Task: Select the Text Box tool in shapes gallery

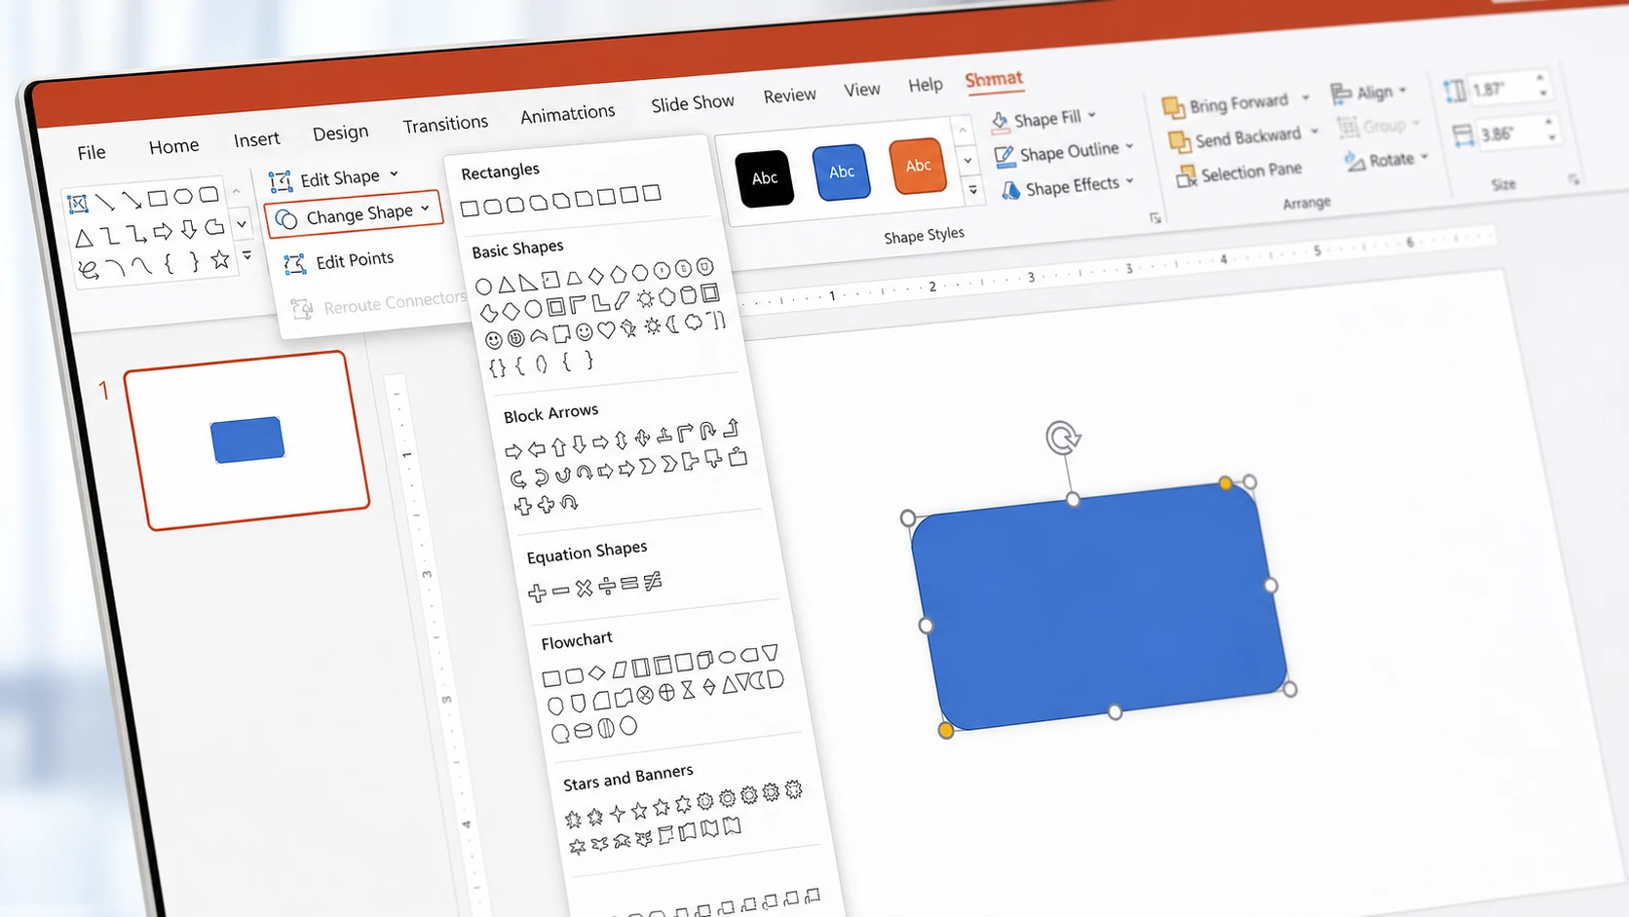Action: tap(78, 204)
